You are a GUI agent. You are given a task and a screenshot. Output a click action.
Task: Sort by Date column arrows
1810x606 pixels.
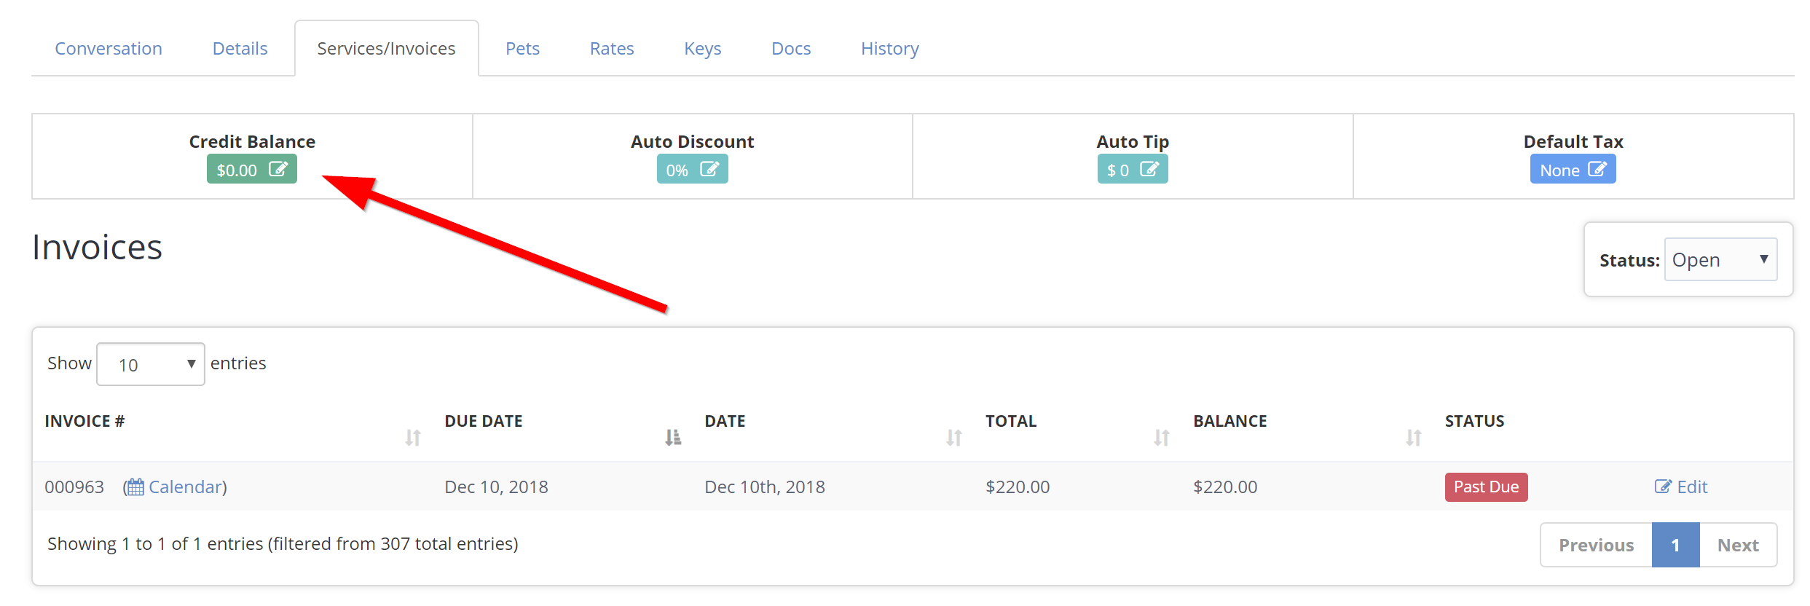click(954, 438)
